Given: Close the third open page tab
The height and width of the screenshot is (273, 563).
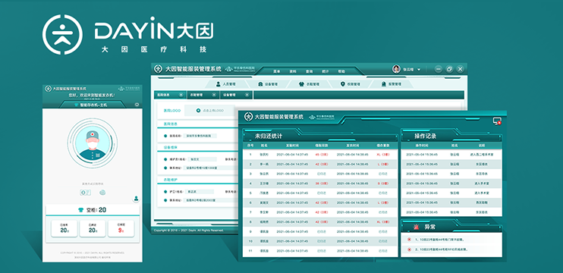Looking at the screenshot, I should tap(247, 95).
